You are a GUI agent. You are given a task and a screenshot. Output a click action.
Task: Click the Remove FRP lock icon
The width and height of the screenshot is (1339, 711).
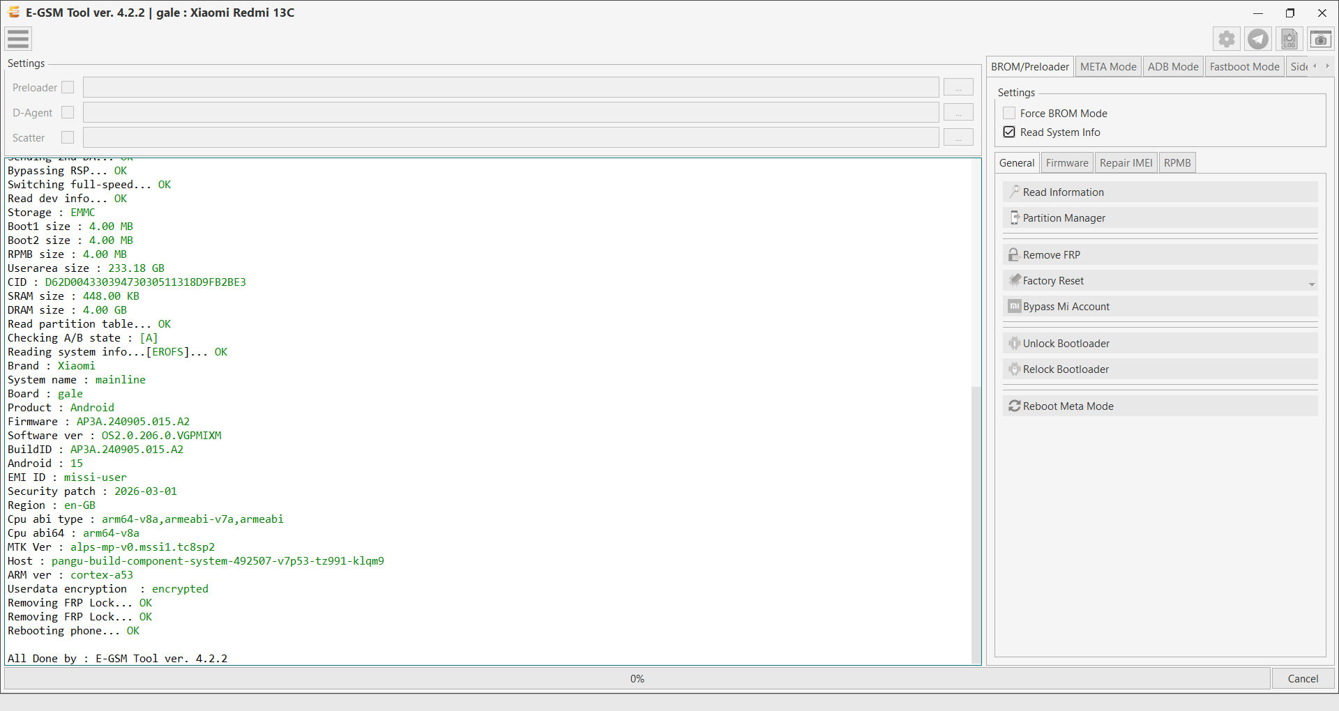pos(1015,254)
